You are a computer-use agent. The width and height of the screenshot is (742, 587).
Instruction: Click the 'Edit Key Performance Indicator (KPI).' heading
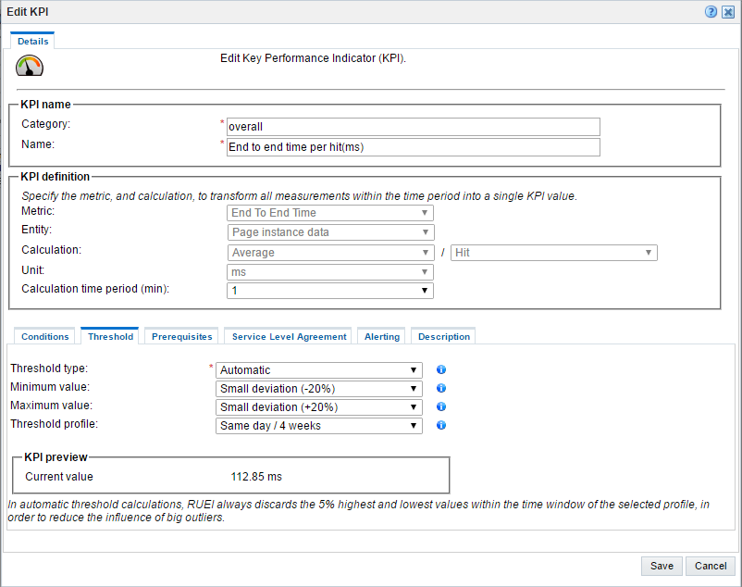(313, 58)
